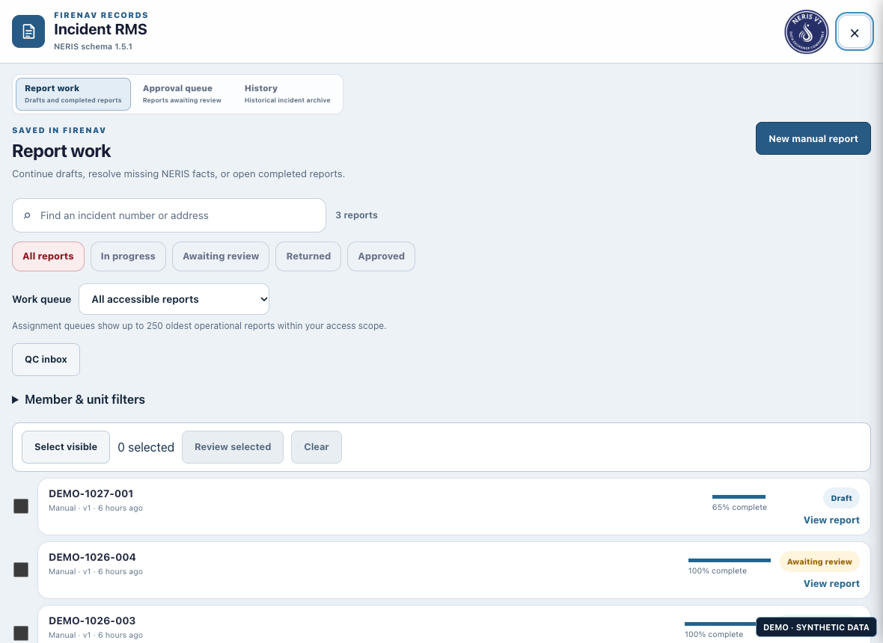883x643 pixels.
Task: Click the 65% complete progress bar
Action: coord(739,496)
